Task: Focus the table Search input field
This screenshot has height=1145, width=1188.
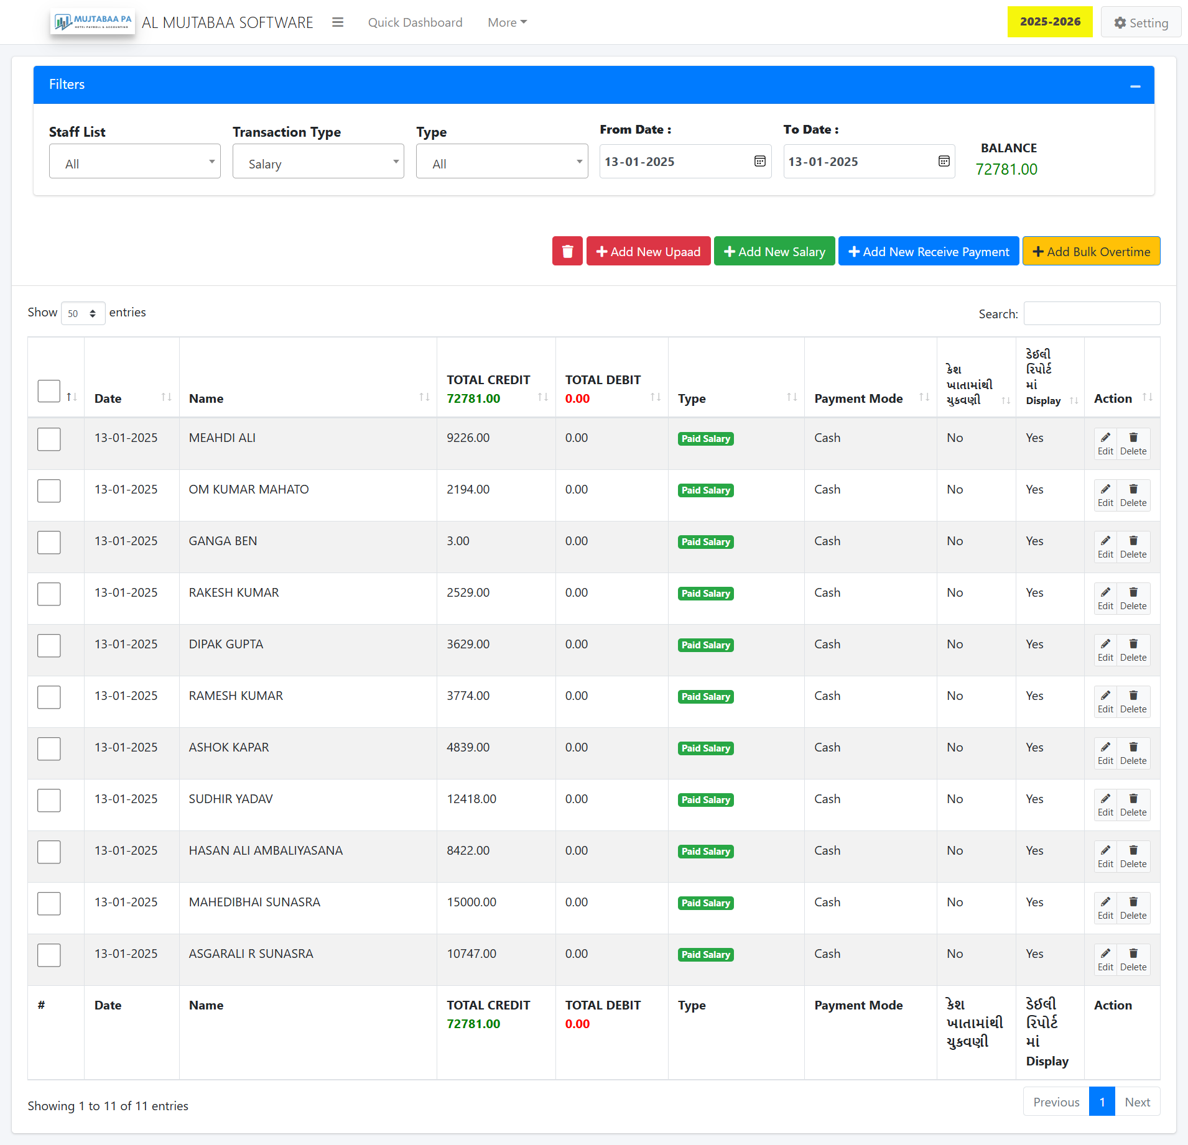Action: (1091, 313)
